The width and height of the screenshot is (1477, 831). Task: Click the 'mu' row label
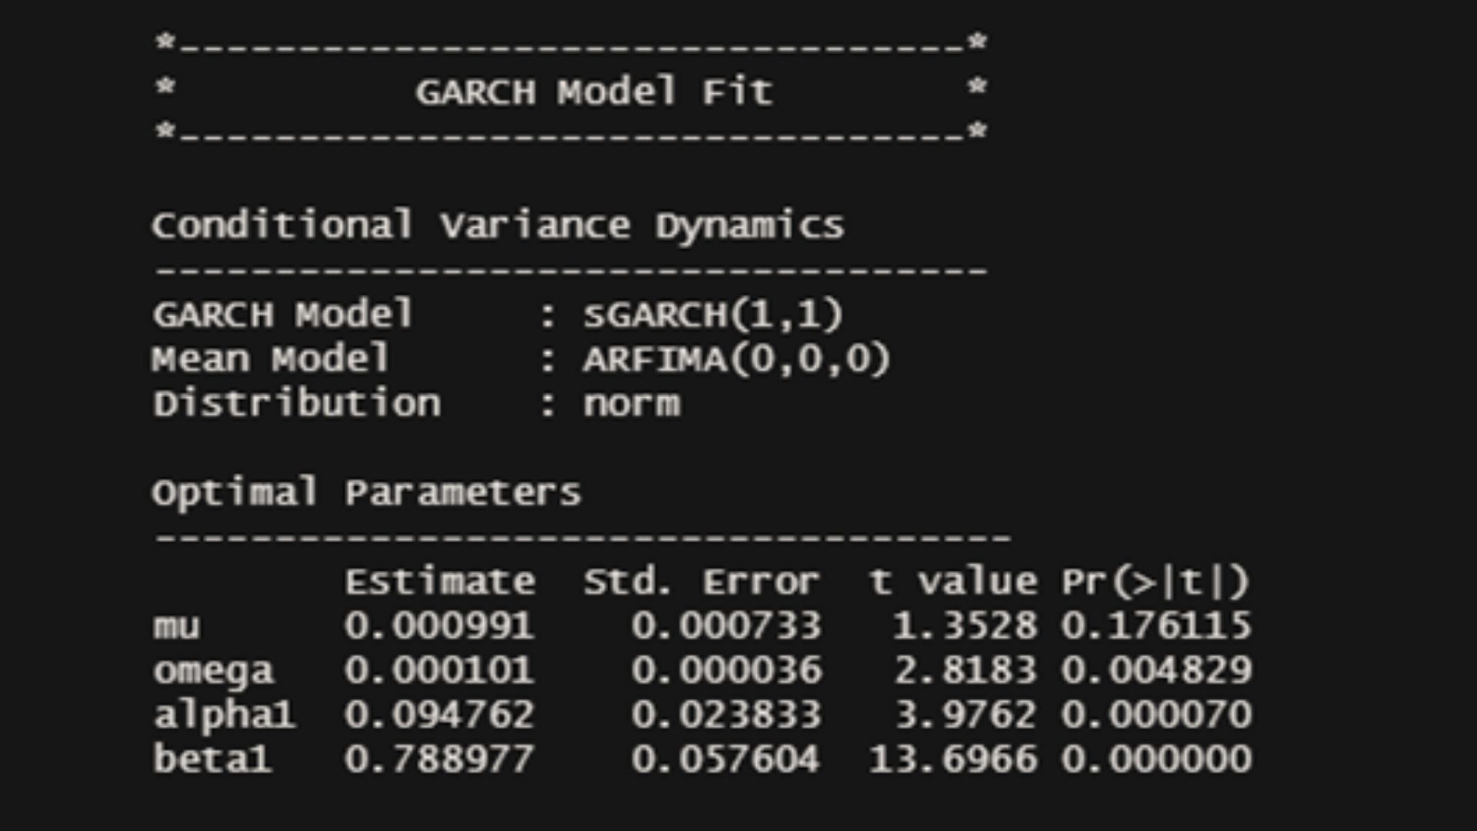click(176, 626)
